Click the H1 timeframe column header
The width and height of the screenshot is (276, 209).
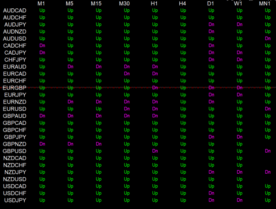[x=154, y=4]
